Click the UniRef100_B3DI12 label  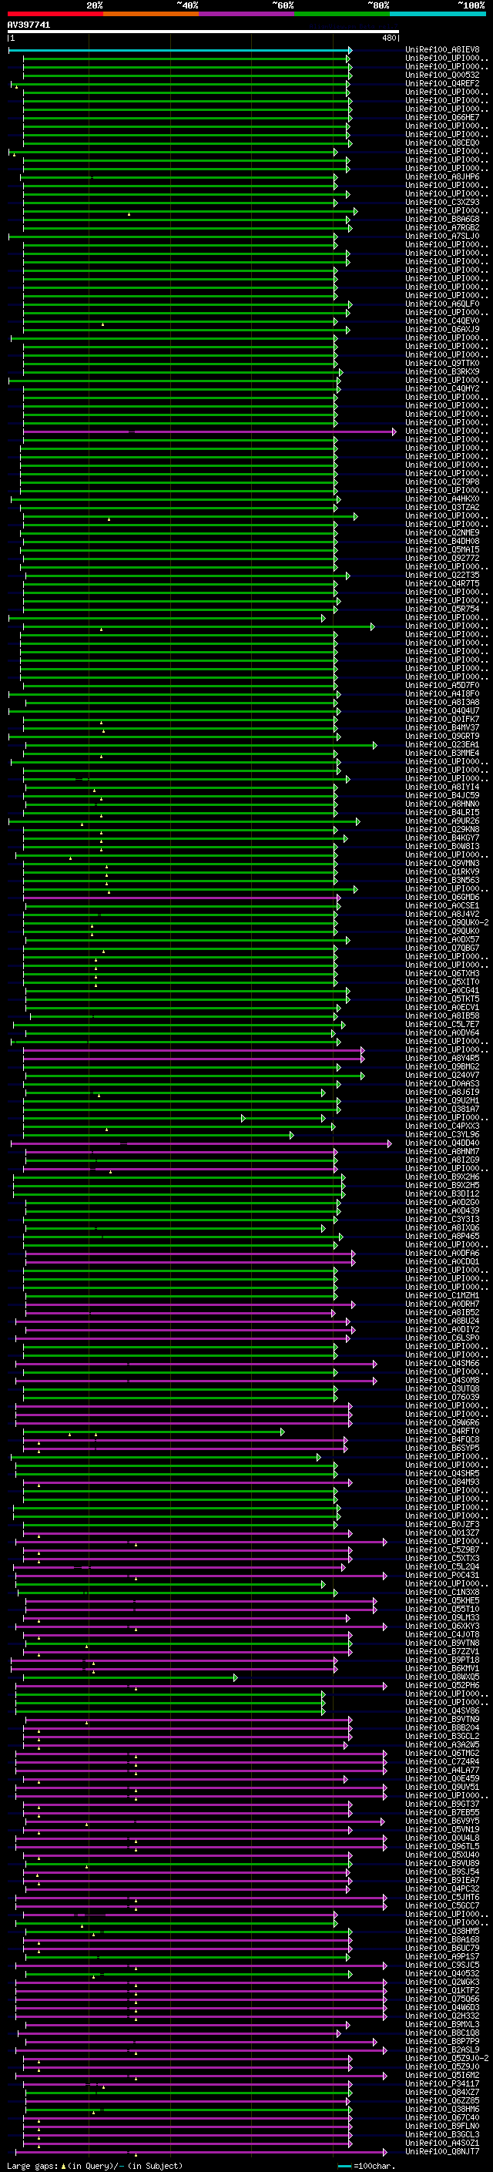(442, 1194)
